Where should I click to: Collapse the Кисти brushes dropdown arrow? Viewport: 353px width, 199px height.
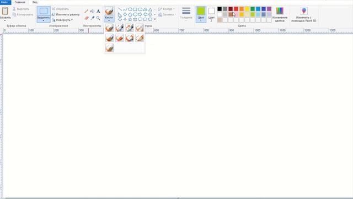pos(109,20)
